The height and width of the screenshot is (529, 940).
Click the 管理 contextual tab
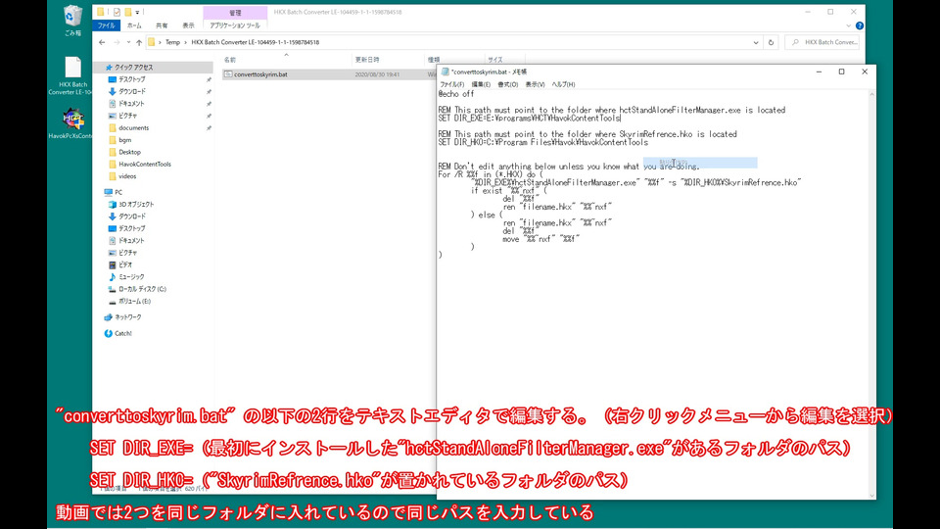[x=235, y=13]
